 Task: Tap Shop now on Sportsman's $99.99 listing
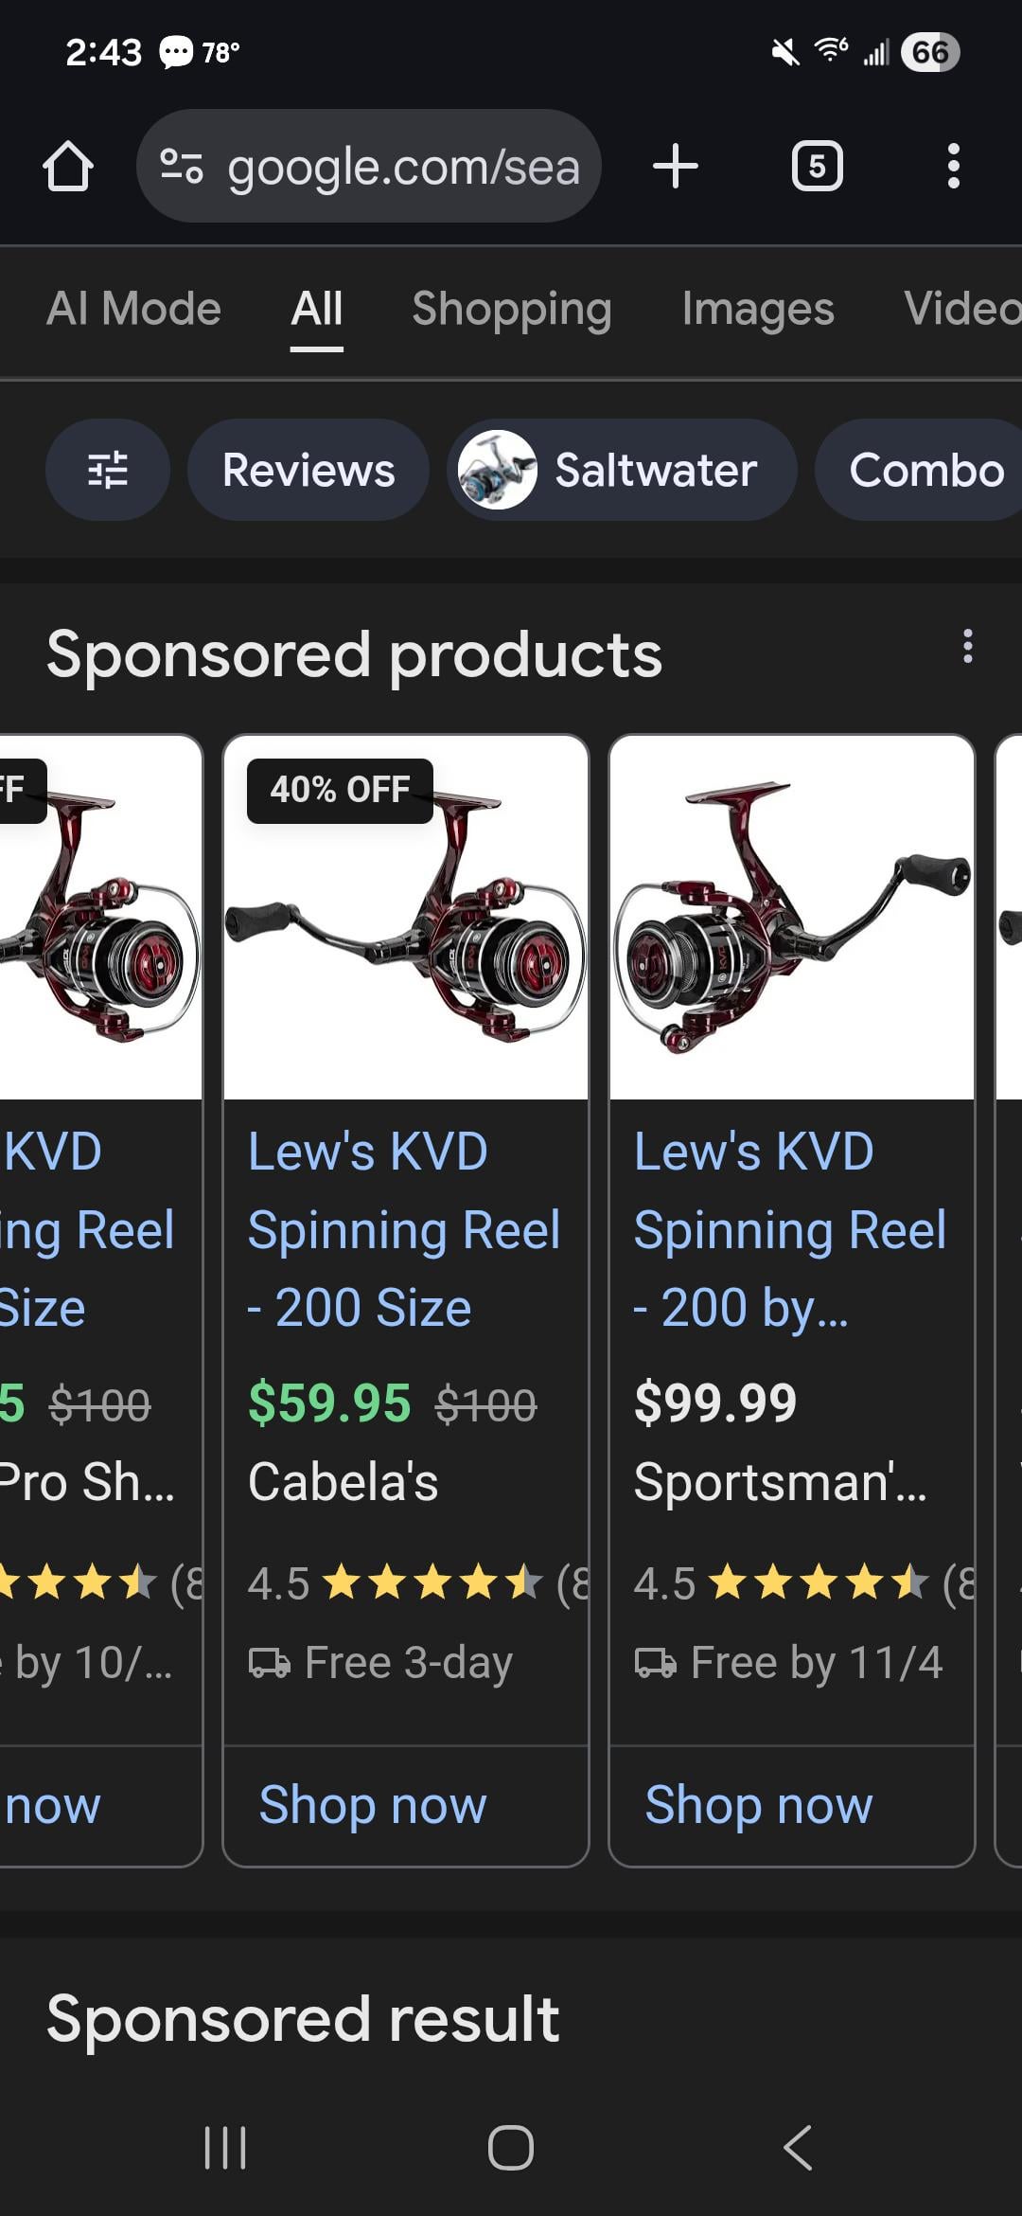coord(759,1805)
